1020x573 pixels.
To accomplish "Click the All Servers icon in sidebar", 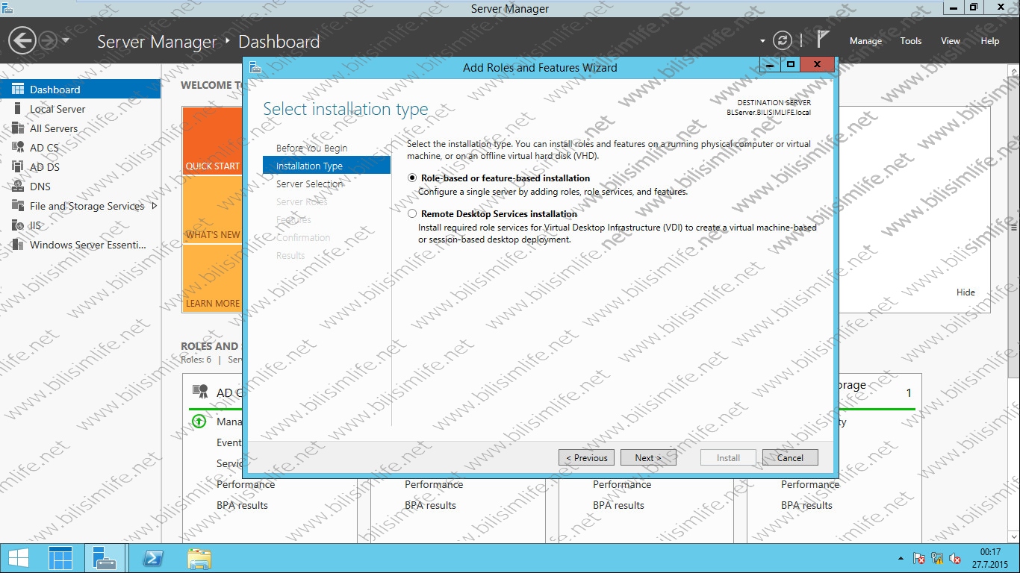I will (x=17, y=128).
